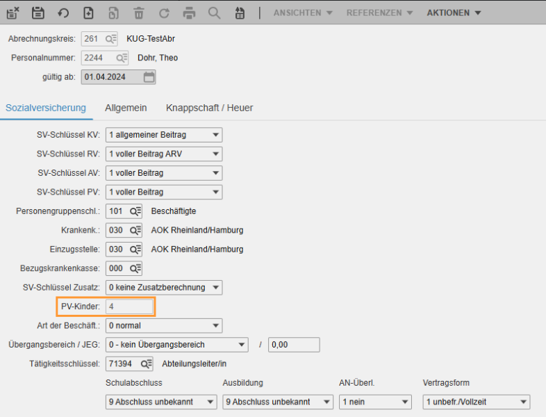Click the copy record icon
Image resolution: width=546 pixels, height=417 pixels.
(x=113, y=13)
